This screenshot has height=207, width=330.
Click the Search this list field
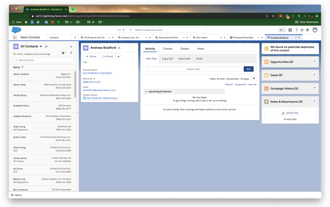click(44, 60)
